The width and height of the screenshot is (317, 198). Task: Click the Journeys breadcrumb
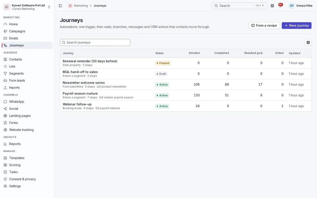[x=100, y=6]
